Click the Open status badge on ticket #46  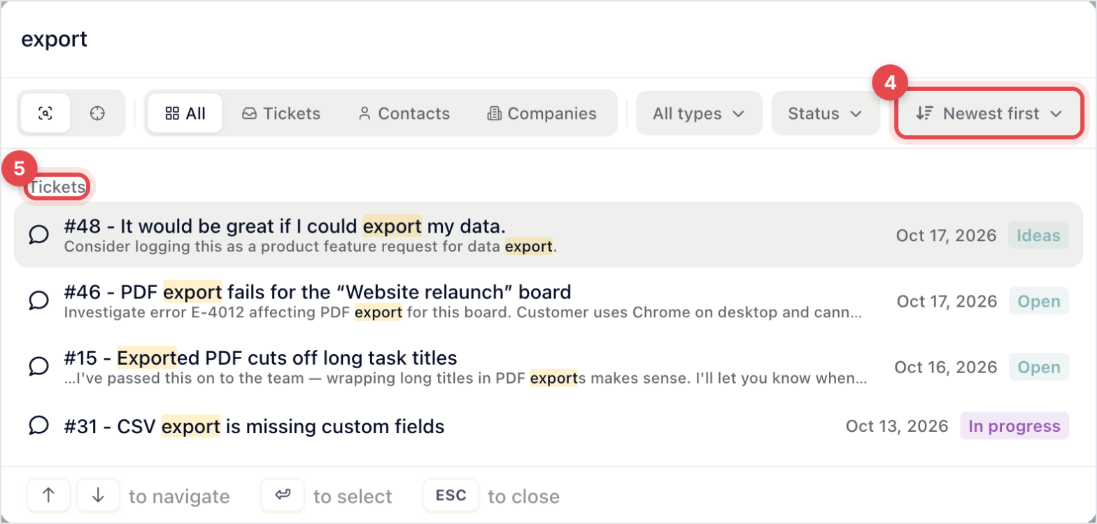[x=1039, y=301]
